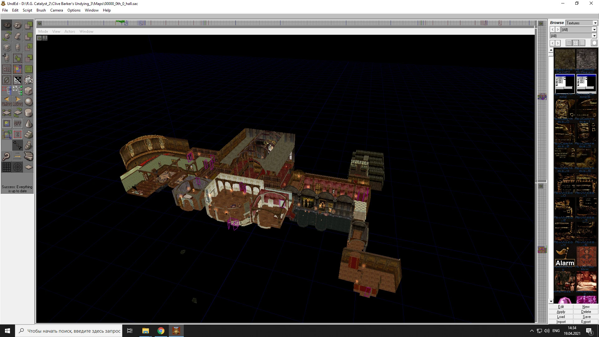Expand the second (All) group dropdown

pos(594,36)
